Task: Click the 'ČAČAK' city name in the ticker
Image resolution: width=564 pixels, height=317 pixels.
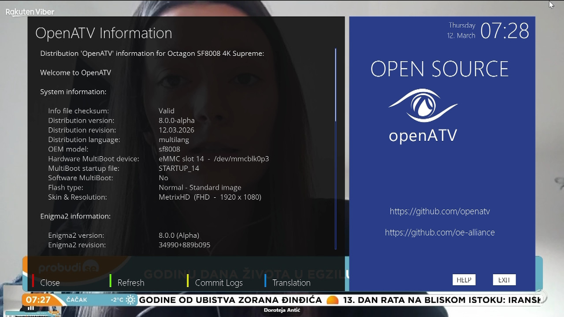Action: 77,300
